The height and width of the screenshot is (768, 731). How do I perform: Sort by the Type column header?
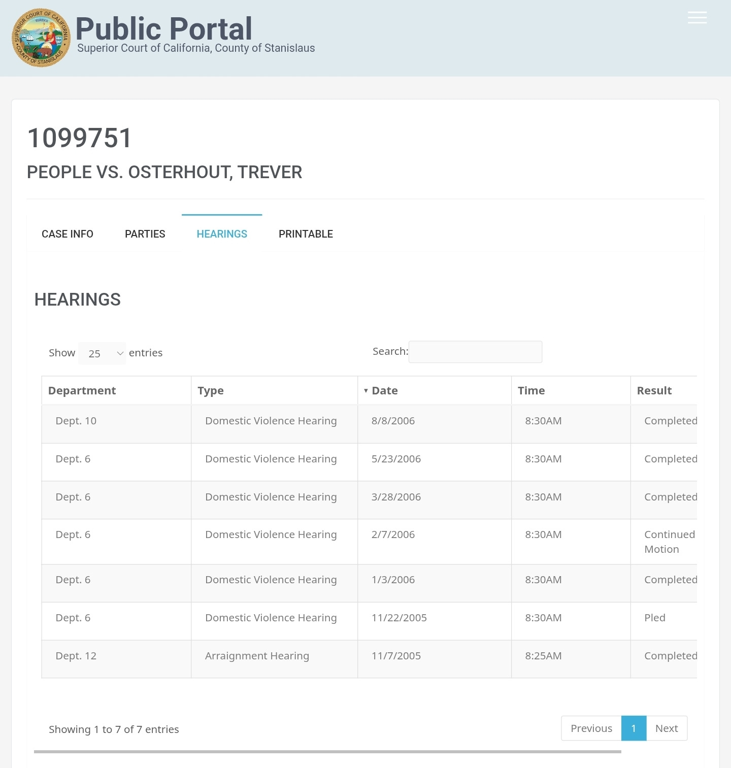tap(275, 390)
